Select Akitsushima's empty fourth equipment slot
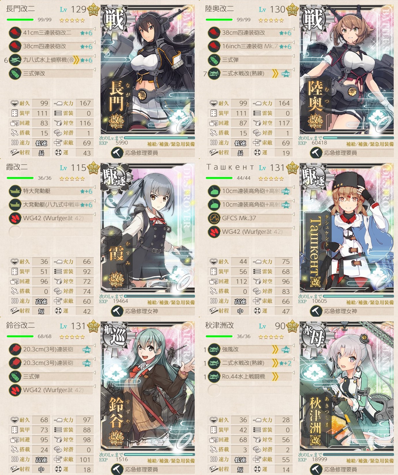398x475 pixels. [x=250, y=390]
